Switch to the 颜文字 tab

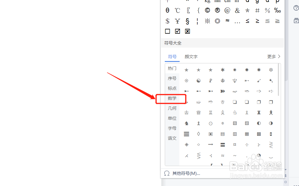tap(191, 56)
